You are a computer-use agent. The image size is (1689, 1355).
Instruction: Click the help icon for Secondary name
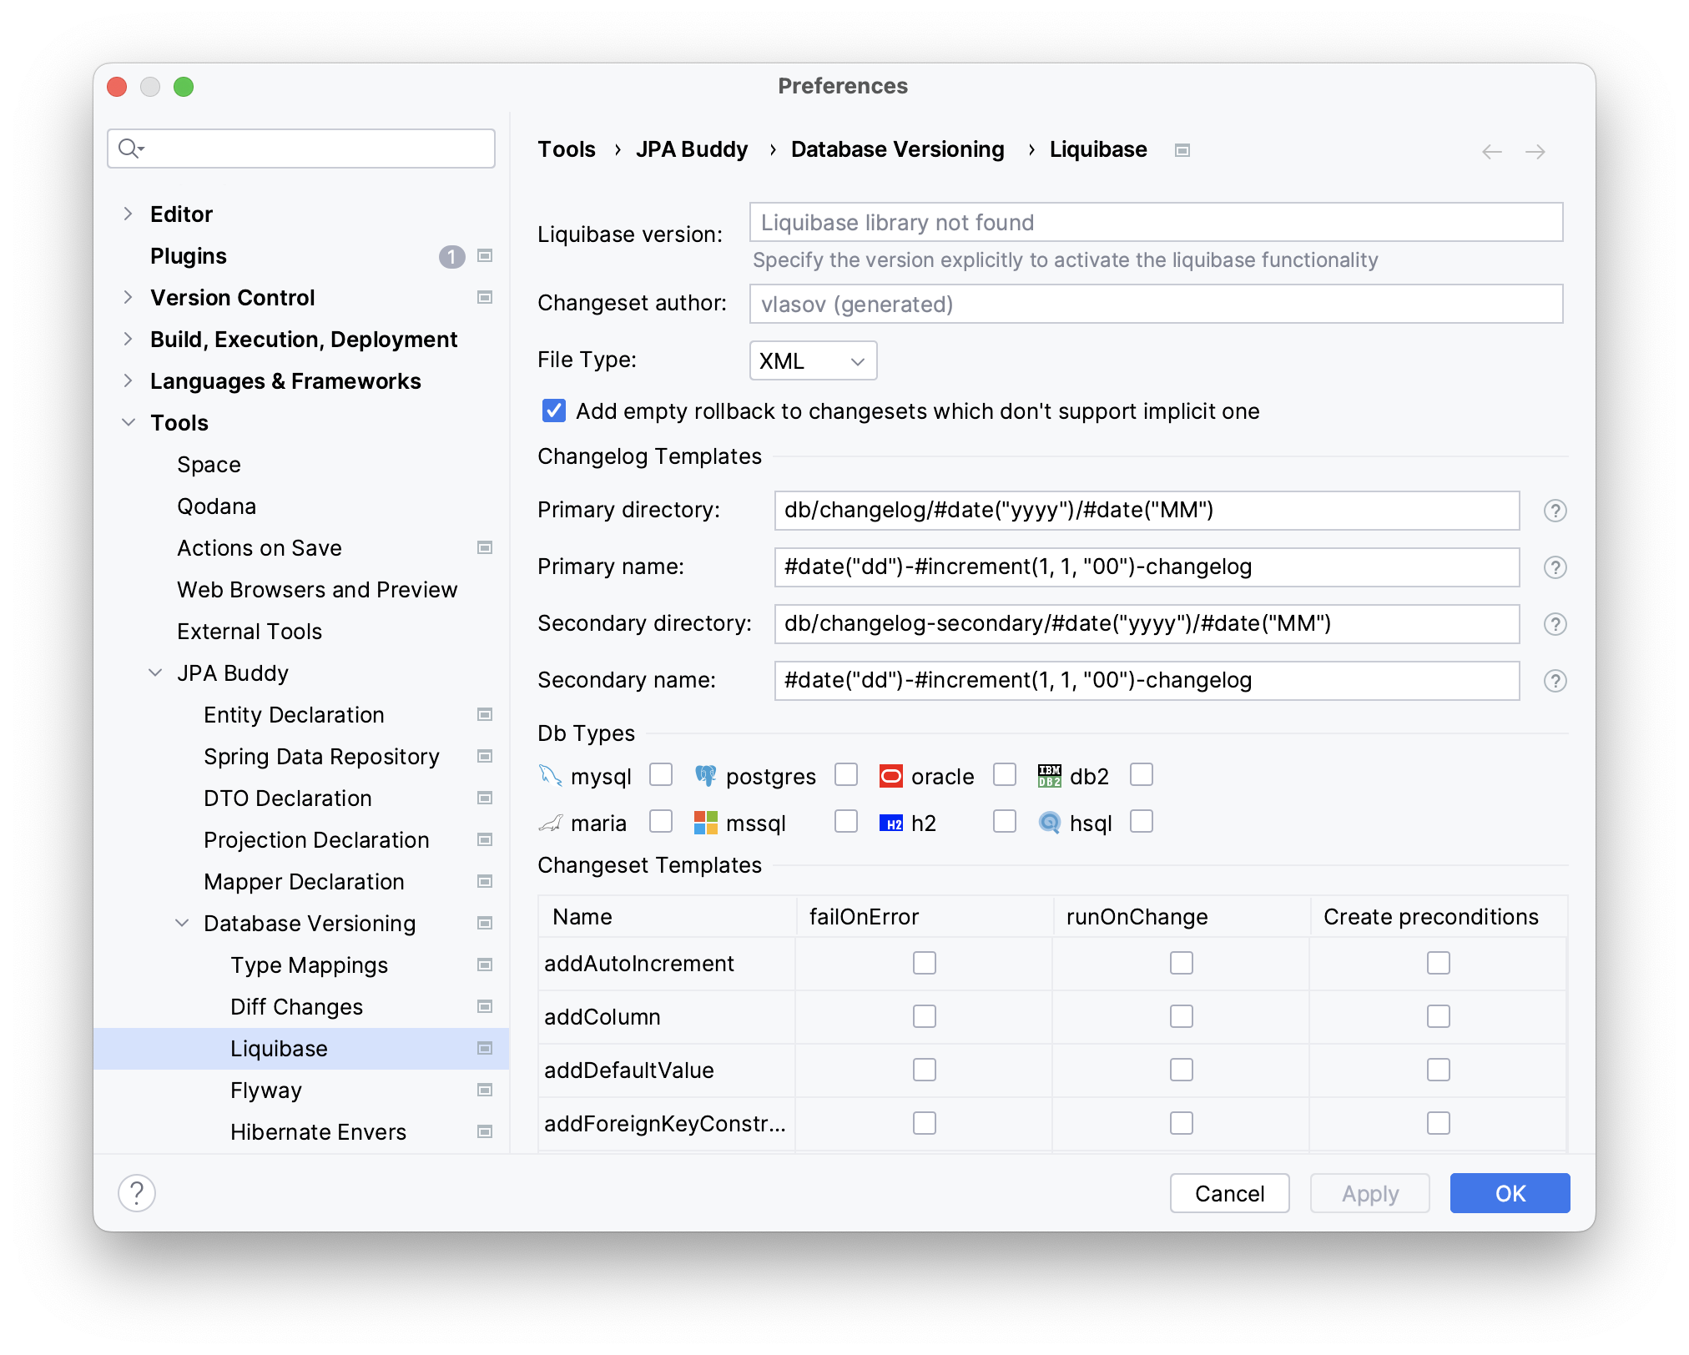point(1555,681)
